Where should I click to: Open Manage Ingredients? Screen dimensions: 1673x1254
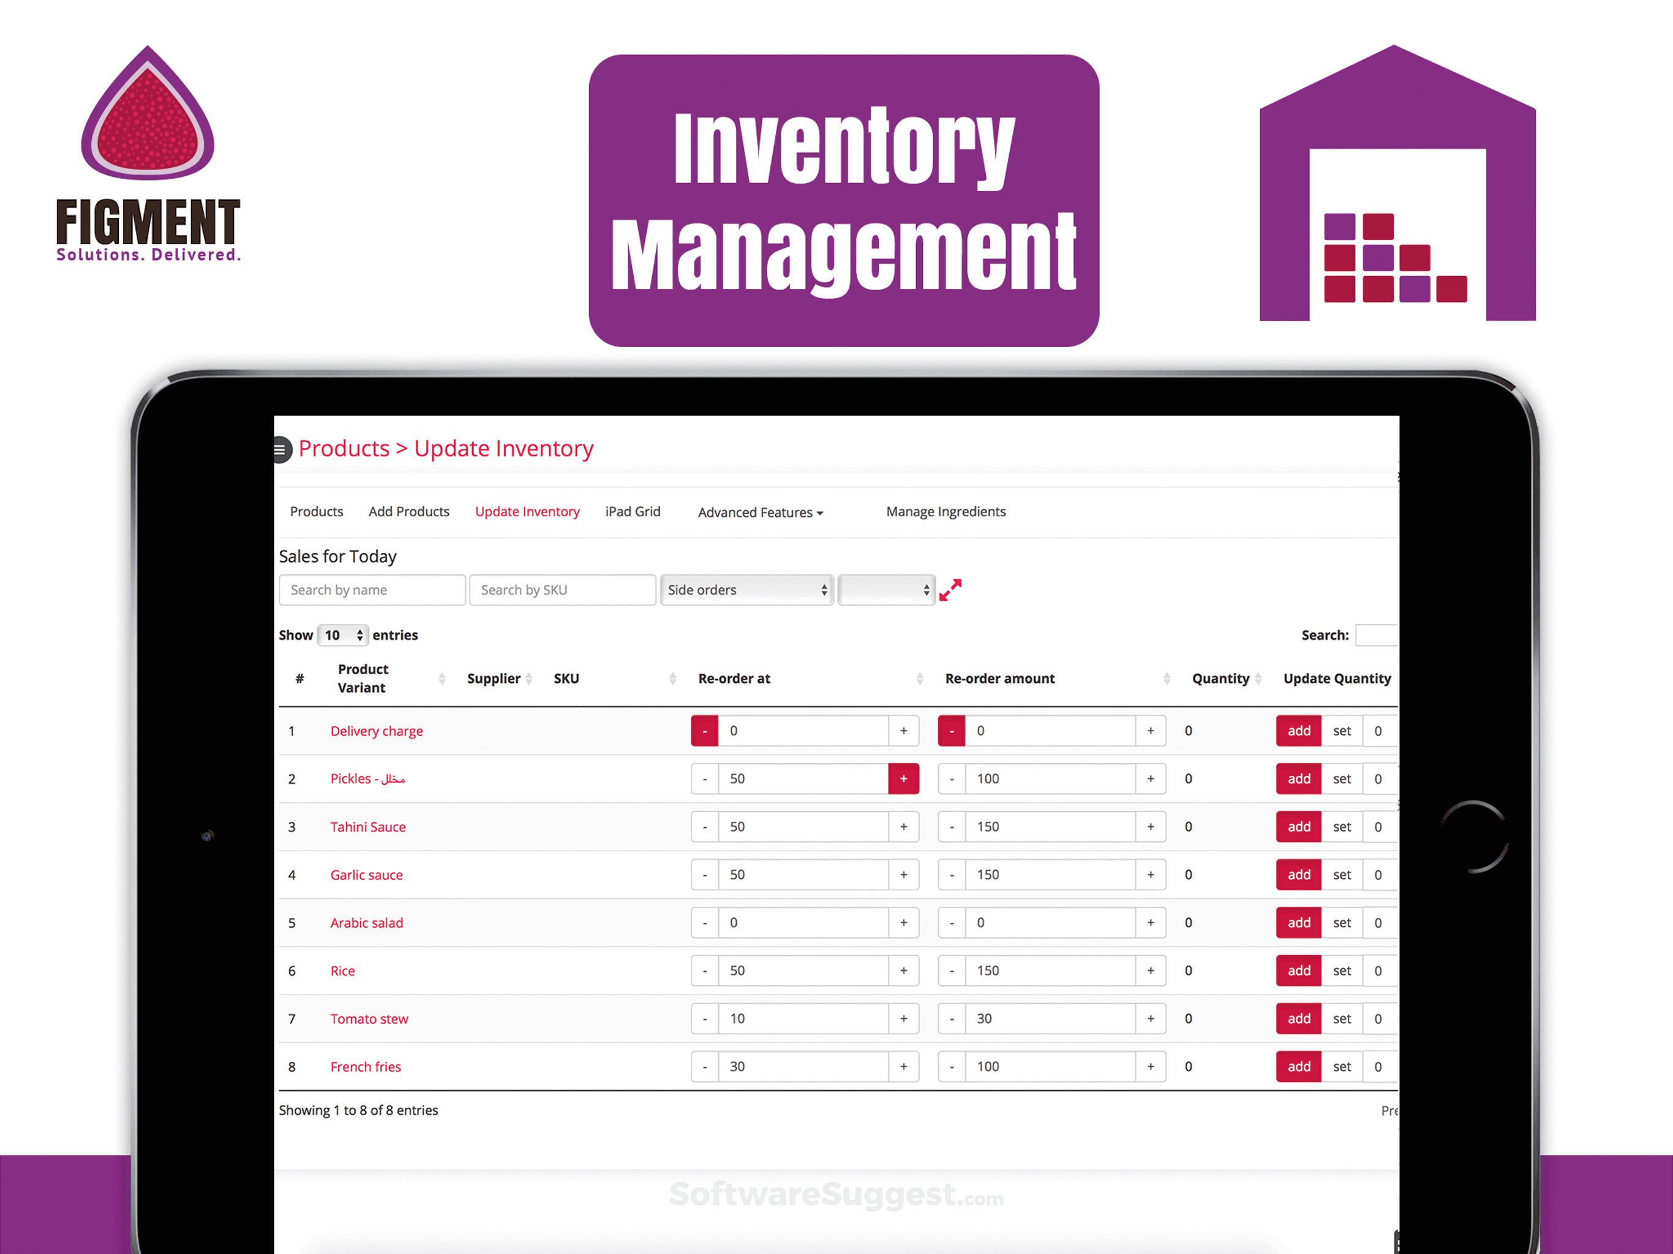(946, 511)
